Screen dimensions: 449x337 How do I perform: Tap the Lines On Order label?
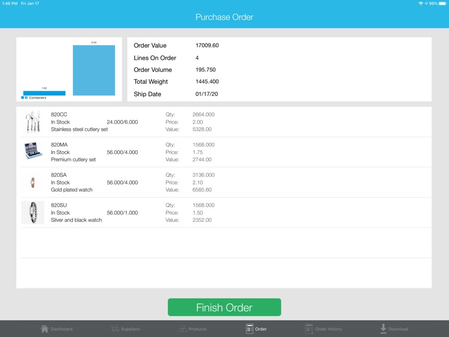click(x=155, y=58)
